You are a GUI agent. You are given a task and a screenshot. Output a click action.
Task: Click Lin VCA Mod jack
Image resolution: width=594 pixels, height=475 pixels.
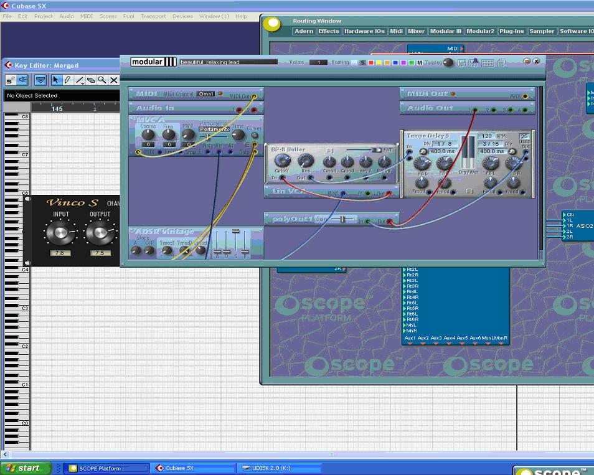(343, 194)
